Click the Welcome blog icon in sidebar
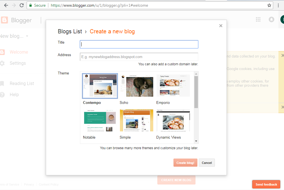284x190 pixels. click(x=2, y=52)
